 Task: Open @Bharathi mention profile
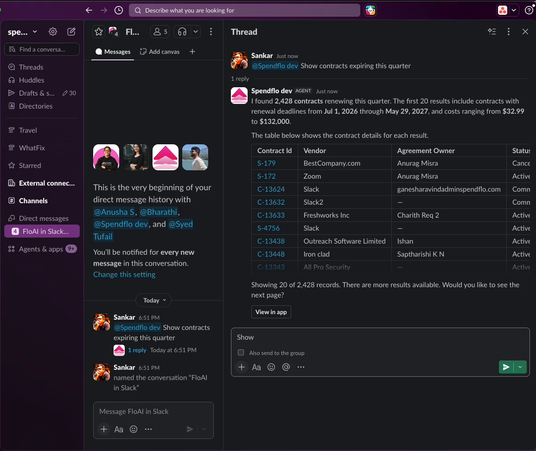pos(159,212)
